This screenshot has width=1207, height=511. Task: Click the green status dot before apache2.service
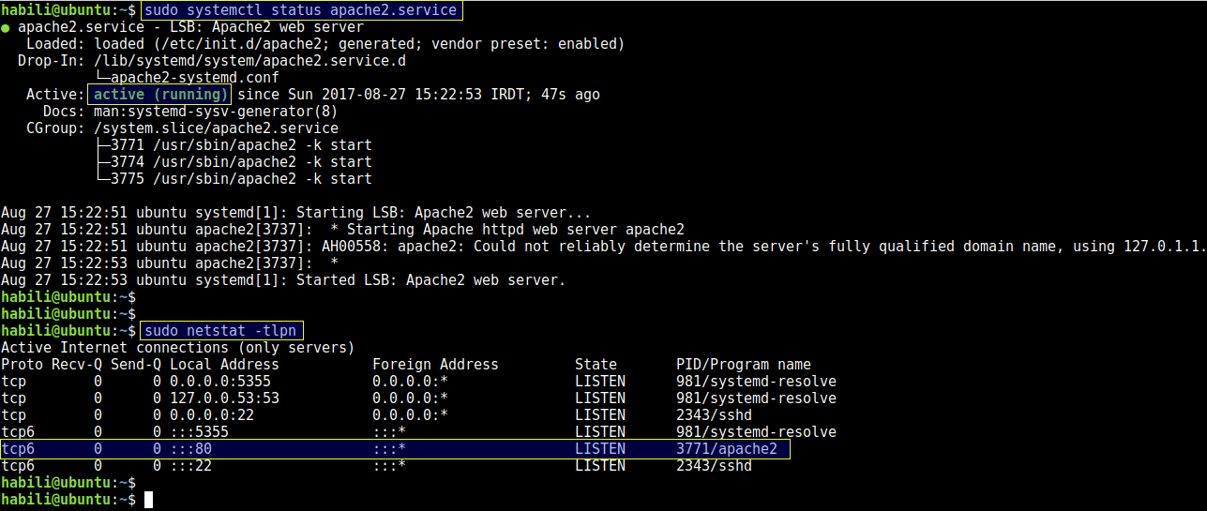click(x=8, y=28)
